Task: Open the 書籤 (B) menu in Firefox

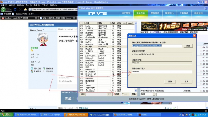Action: [37, 5]
